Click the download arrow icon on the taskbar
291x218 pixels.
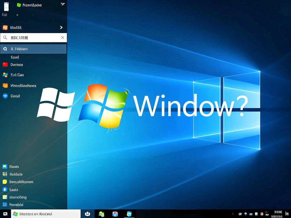click(87, 214)
